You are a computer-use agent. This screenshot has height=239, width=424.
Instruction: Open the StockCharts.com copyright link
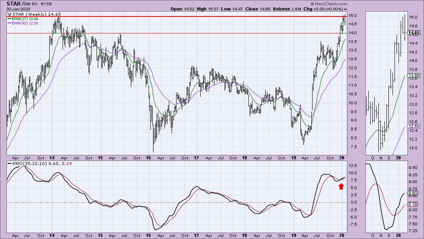[329, 4]
